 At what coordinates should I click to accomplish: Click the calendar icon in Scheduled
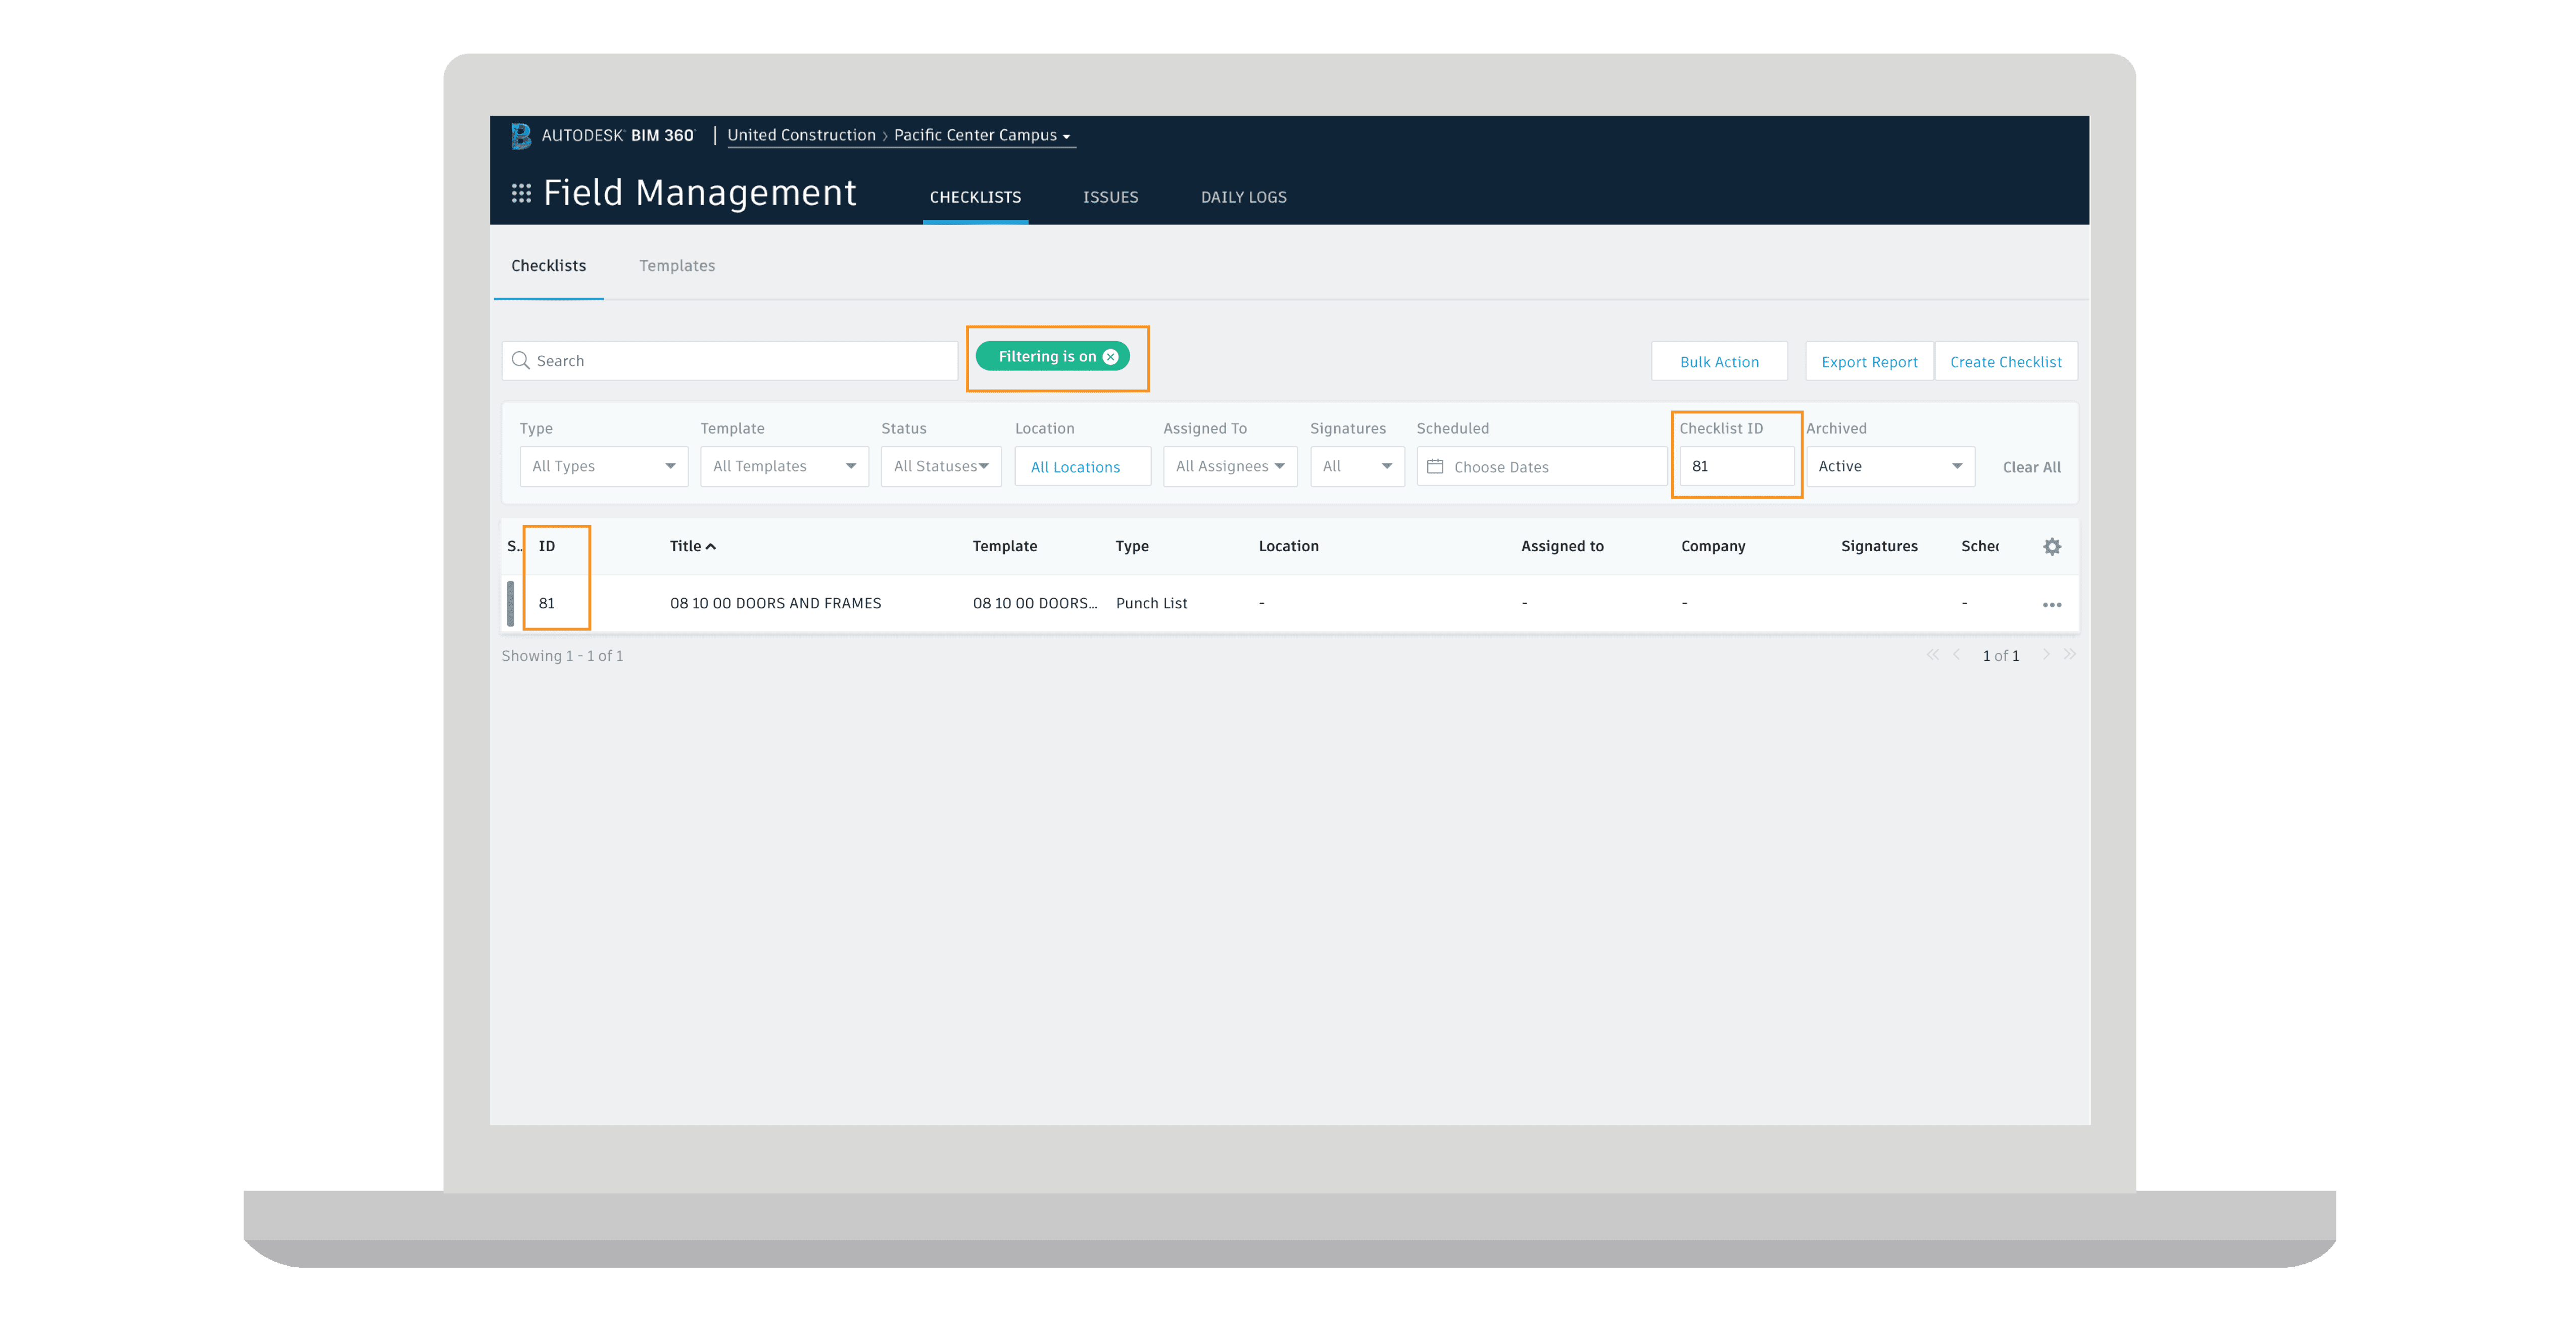[x=1435, y=467]
